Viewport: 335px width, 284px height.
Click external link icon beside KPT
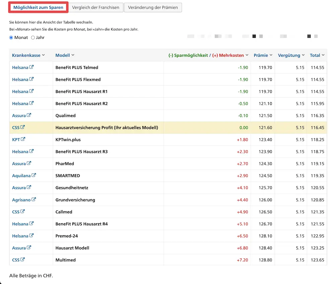click(x=23, y=139)
